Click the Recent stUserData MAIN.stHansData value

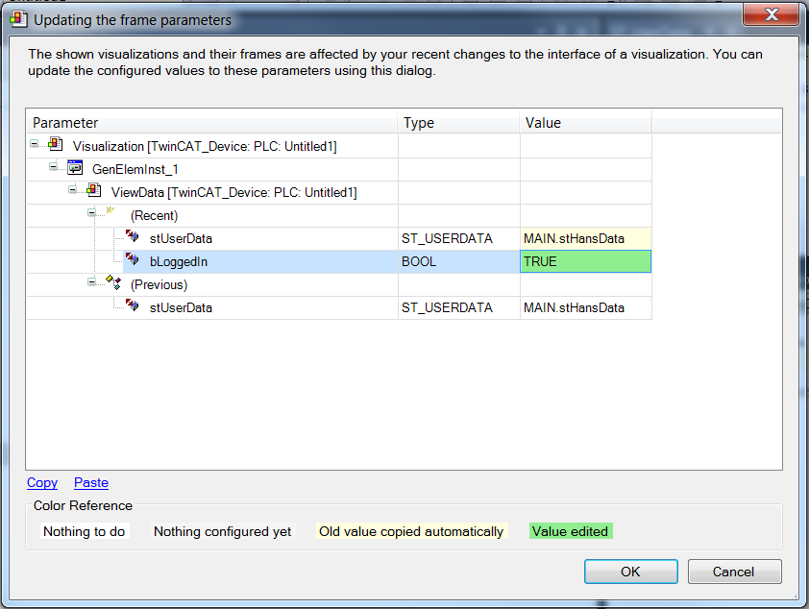(585, 239)
